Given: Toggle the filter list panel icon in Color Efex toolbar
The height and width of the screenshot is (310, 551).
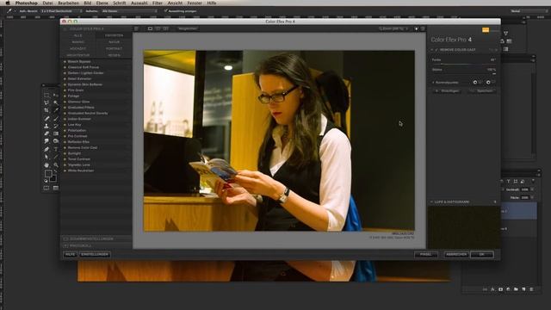Looking at the screenshot, I should [x=136, y=28].
